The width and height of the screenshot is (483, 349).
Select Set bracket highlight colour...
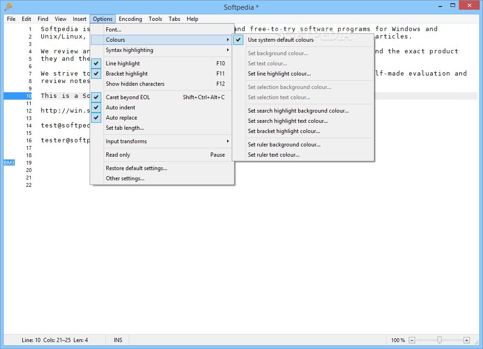pyautogui.click(x=303, y=131)
